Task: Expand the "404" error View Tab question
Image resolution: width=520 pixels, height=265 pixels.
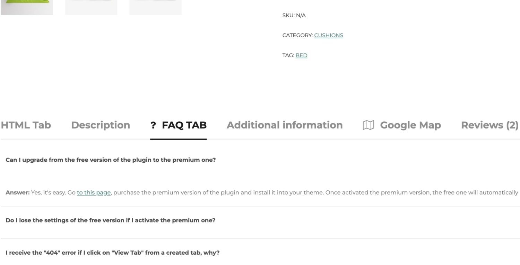Action: point(112,253)
